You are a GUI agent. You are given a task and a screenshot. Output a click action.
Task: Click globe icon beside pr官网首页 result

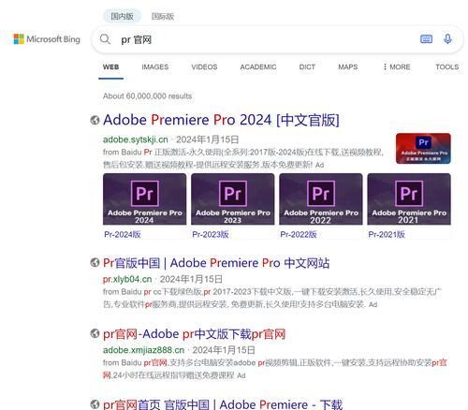coord(95,404)
